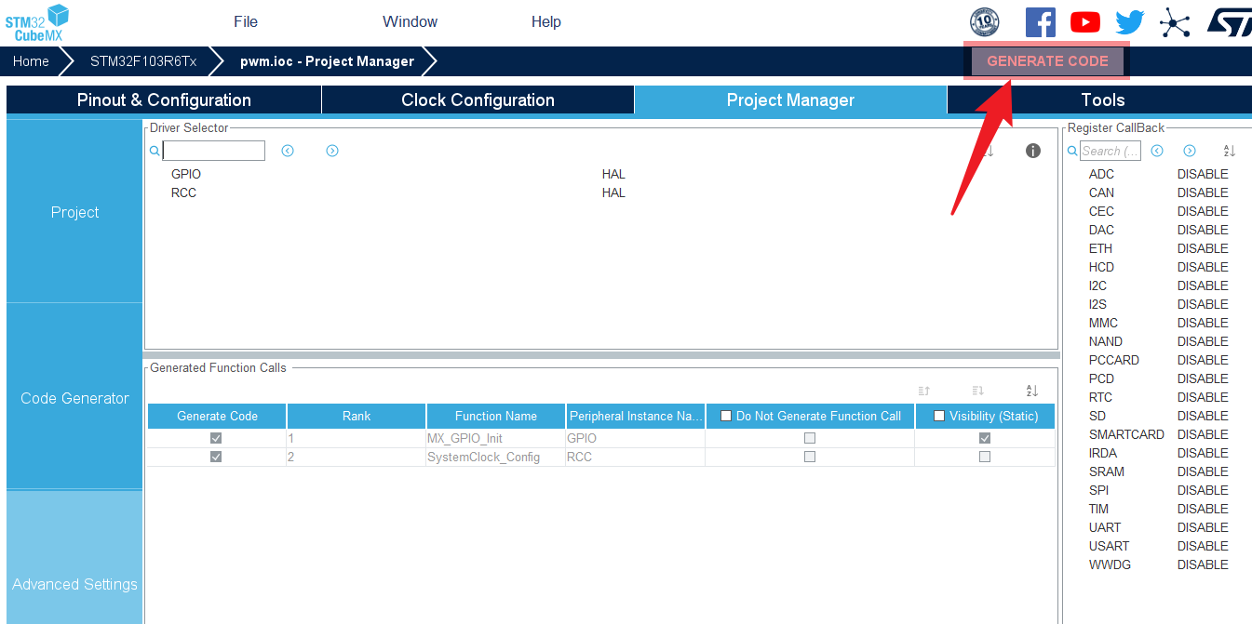This screenshot has height=624, width=1252.
Task: Switch to the Tools tab
Action: tap(1102, 100)
